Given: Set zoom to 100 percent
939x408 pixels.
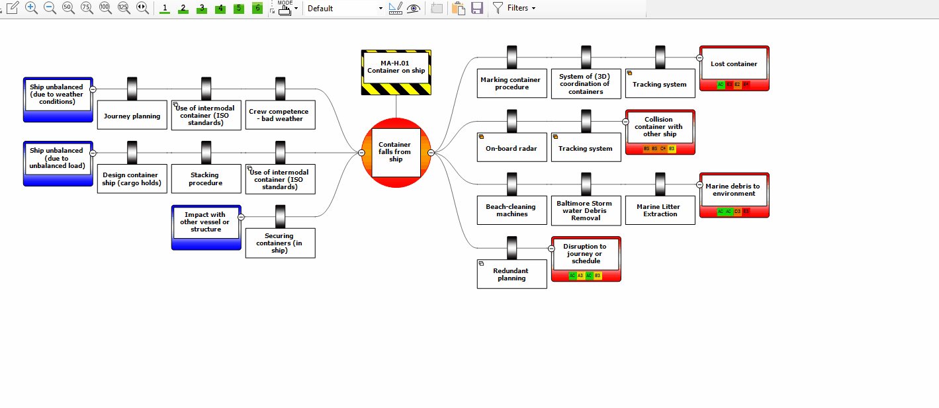Looking at the screenshot, I should 105,8.
